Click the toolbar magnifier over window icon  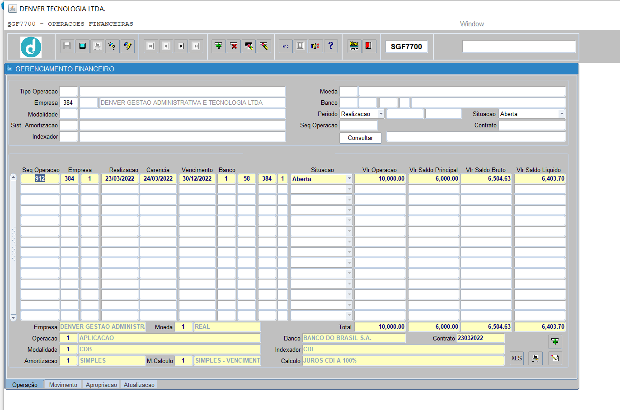click(249, 46)
